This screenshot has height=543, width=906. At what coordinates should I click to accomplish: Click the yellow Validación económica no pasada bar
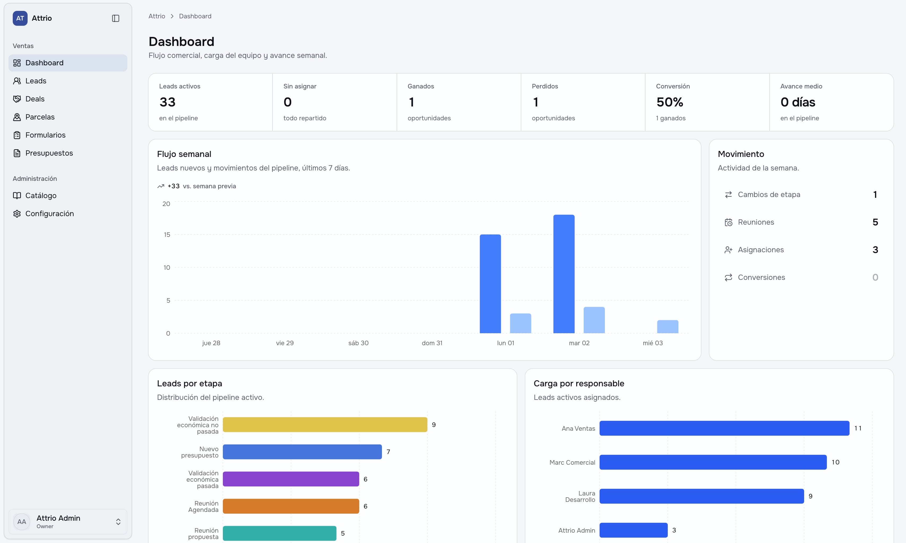coord(325,425)
